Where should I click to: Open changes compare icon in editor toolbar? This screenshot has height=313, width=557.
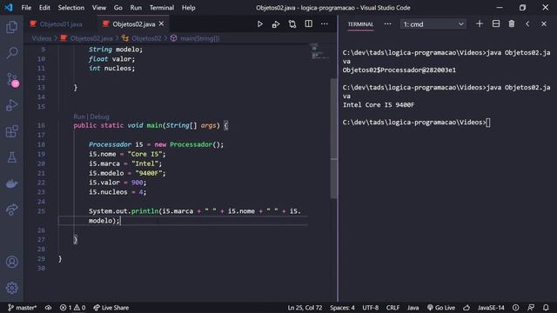tap(292, 24)
